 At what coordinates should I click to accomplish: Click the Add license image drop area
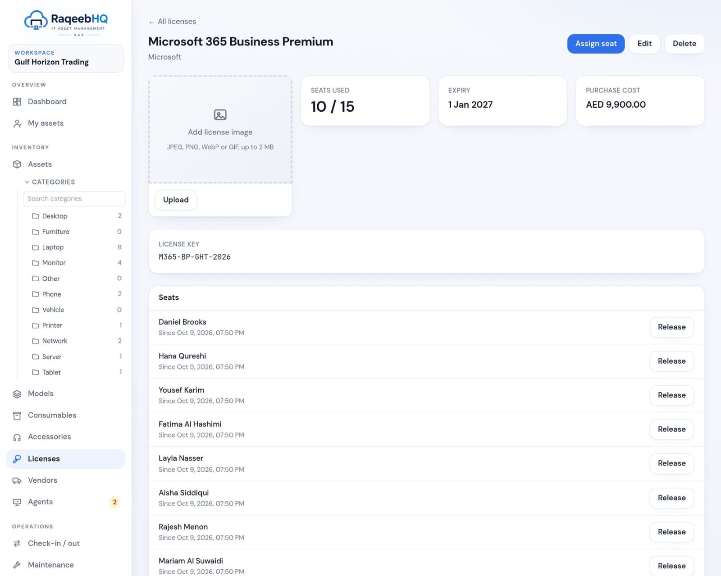click(x=220, y=130)
